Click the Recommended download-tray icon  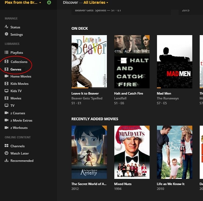coord(6,161)
